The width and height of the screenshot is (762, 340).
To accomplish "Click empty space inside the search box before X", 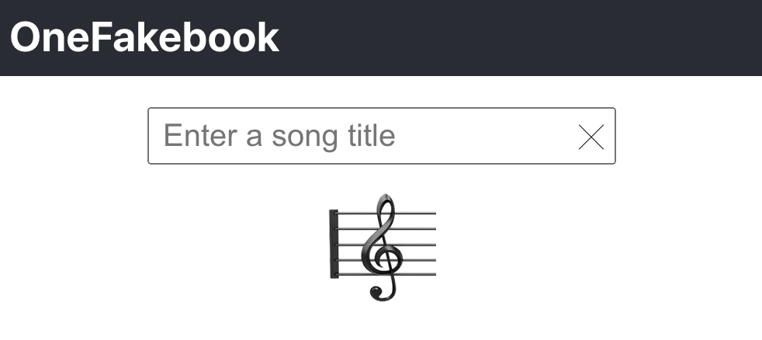I will 486,136.
